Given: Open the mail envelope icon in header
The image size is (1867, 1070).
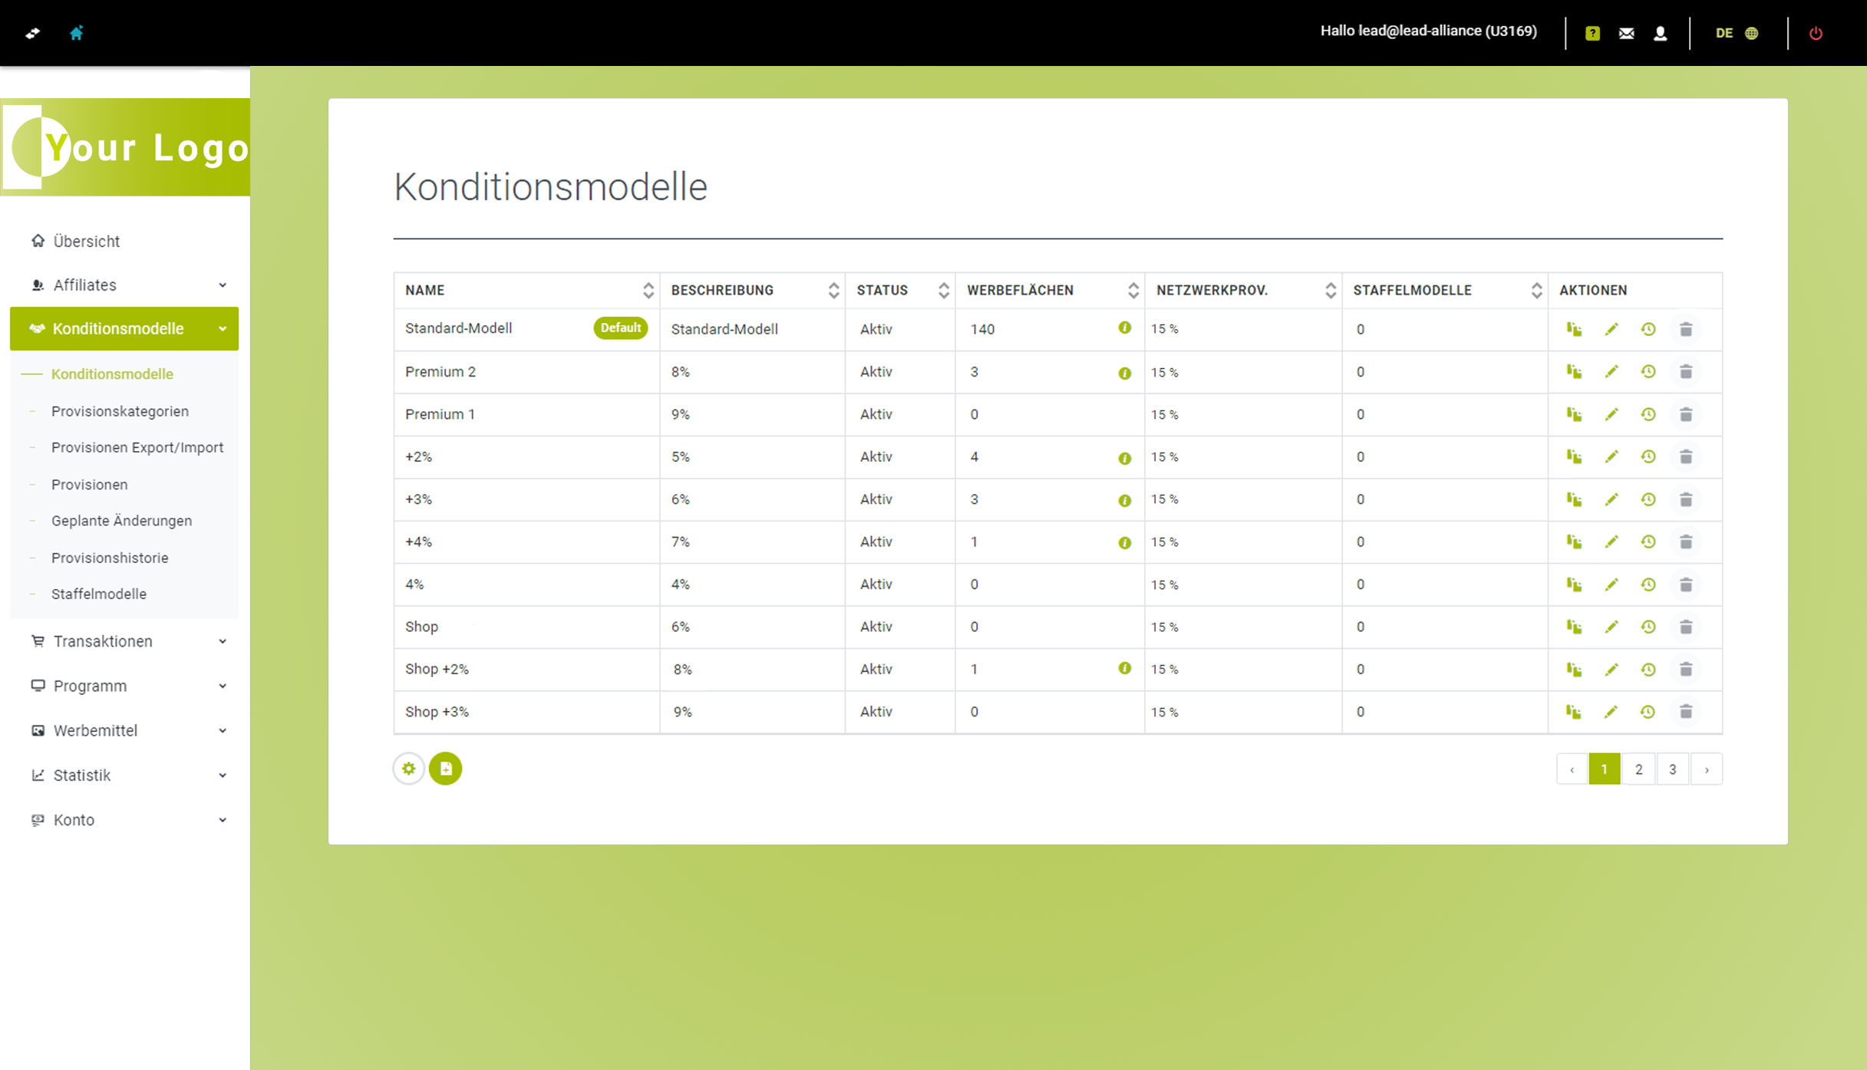Looking at the screenshot, I should pos(1626,33).
